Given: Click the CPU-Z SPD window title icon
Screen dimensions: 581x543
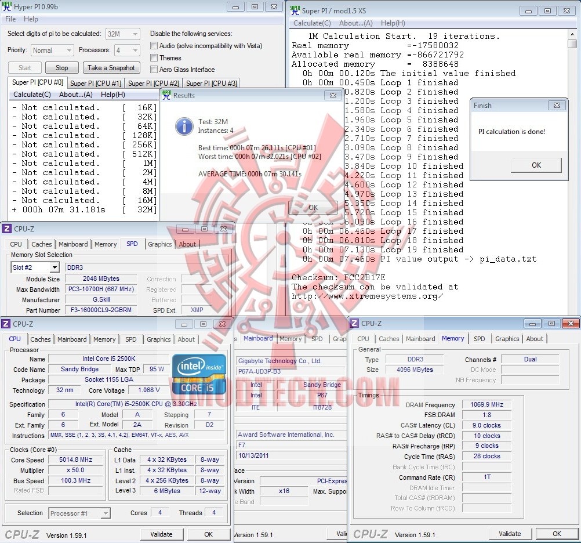Looking at the screenshot, I should [x=6, y=229].
